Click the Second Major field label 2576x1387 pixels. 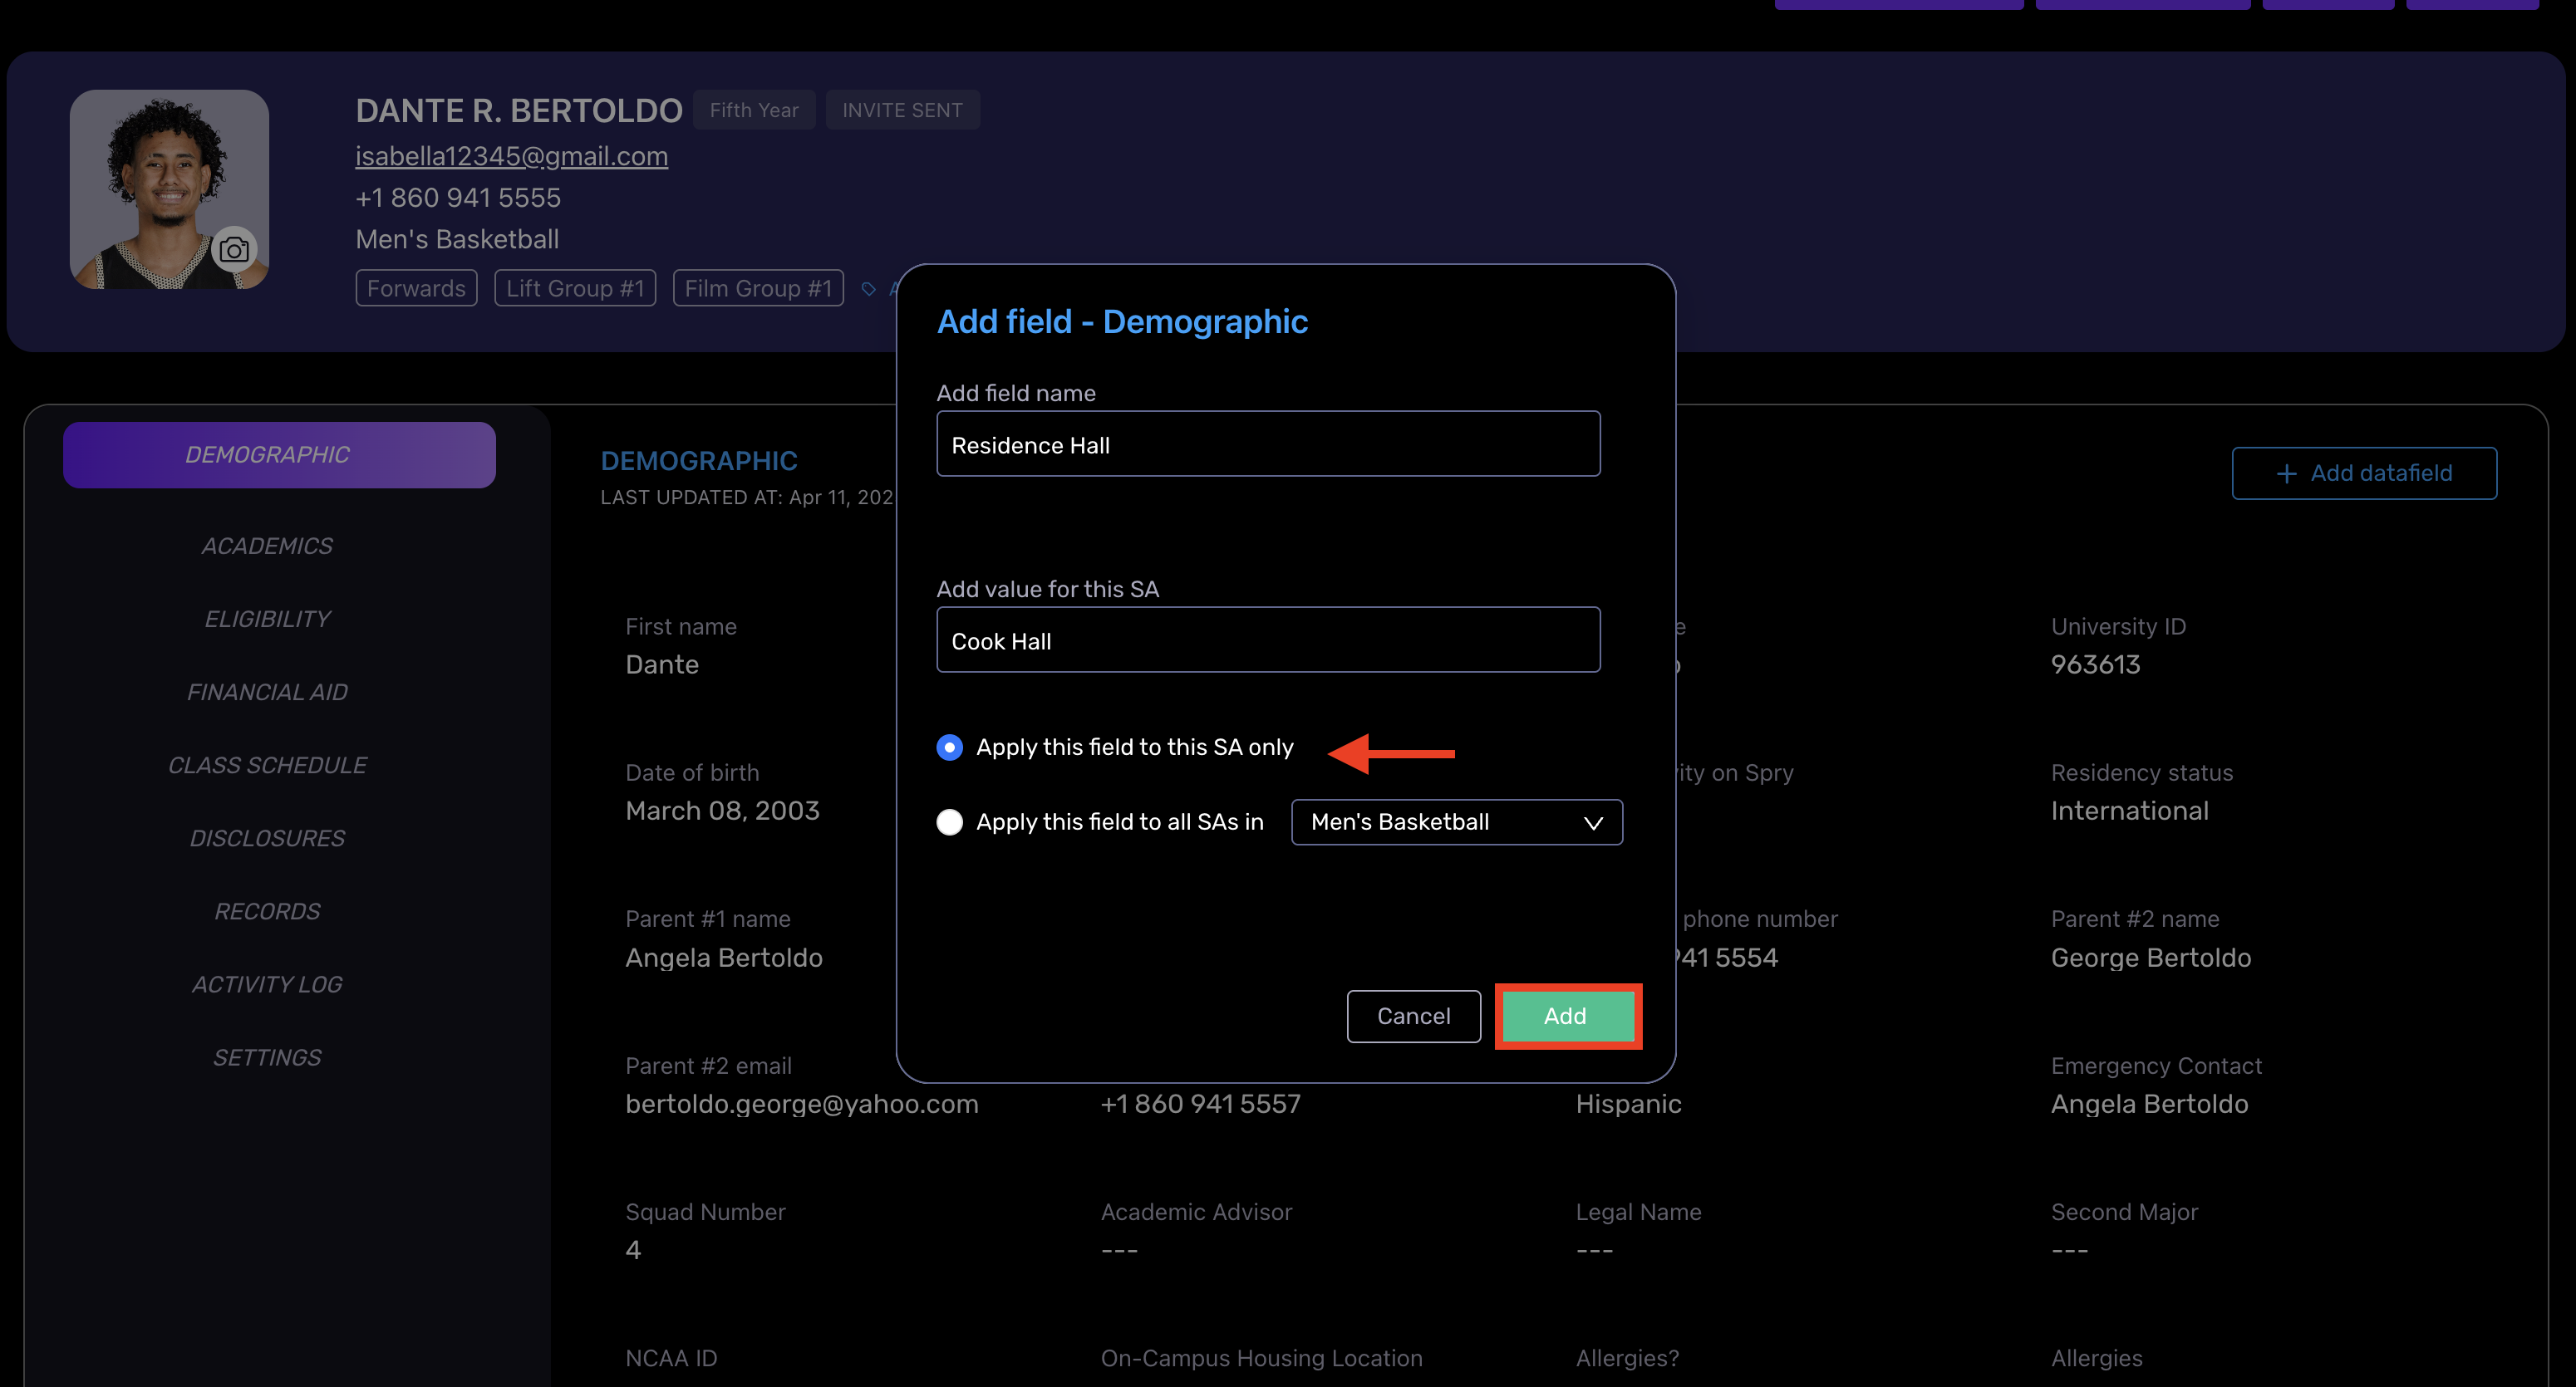2124,1212
